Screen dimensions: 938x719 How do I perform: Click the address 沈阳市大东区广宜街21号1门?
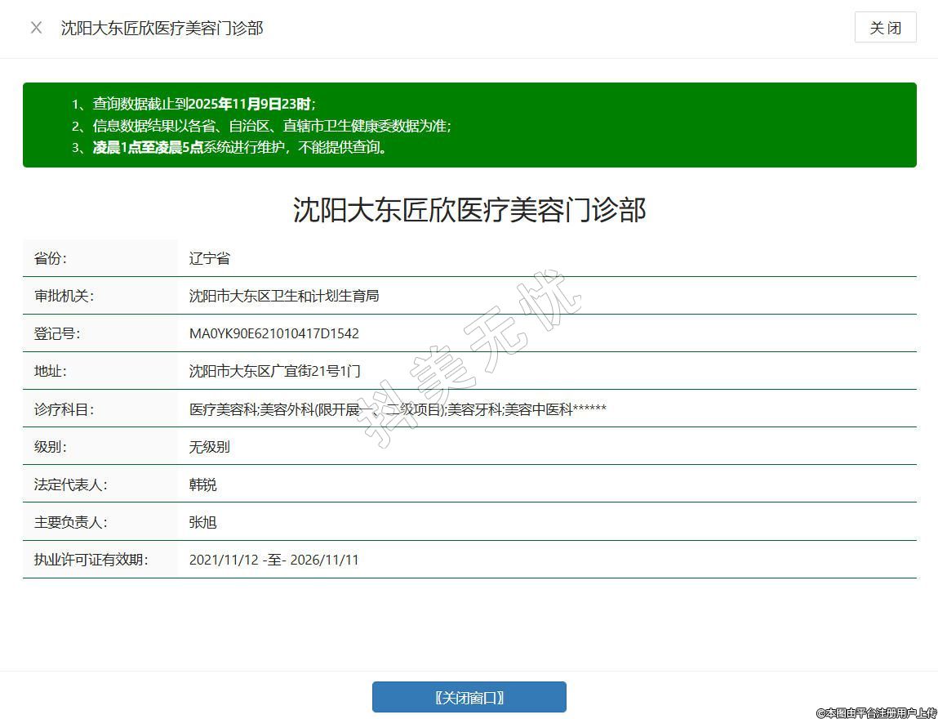tap(274, 371)
